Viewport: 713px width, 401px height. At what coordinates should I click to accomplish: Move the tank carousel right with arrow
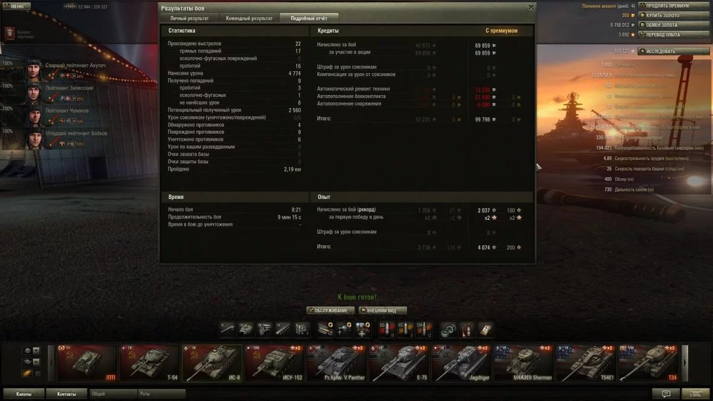pyautogui.click(x=684, y=362)
